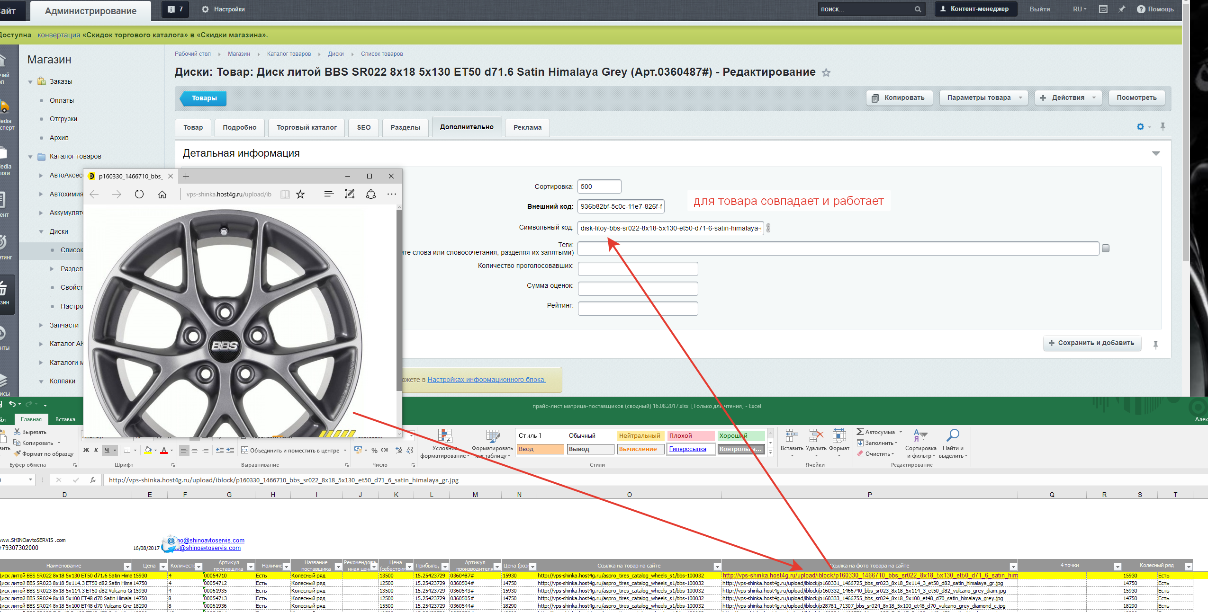Click Excel insert function fx icon

pos(93,480)
